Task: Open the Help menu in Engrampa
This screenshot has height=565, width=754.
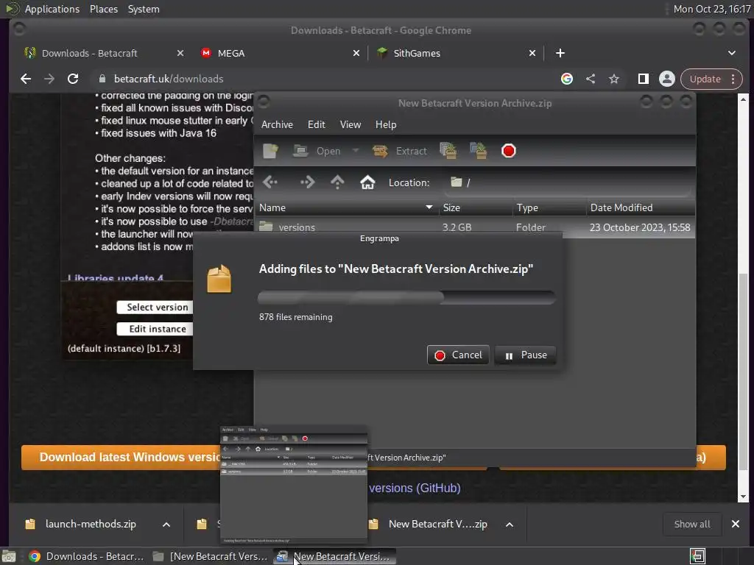Action: coord(386,124)
